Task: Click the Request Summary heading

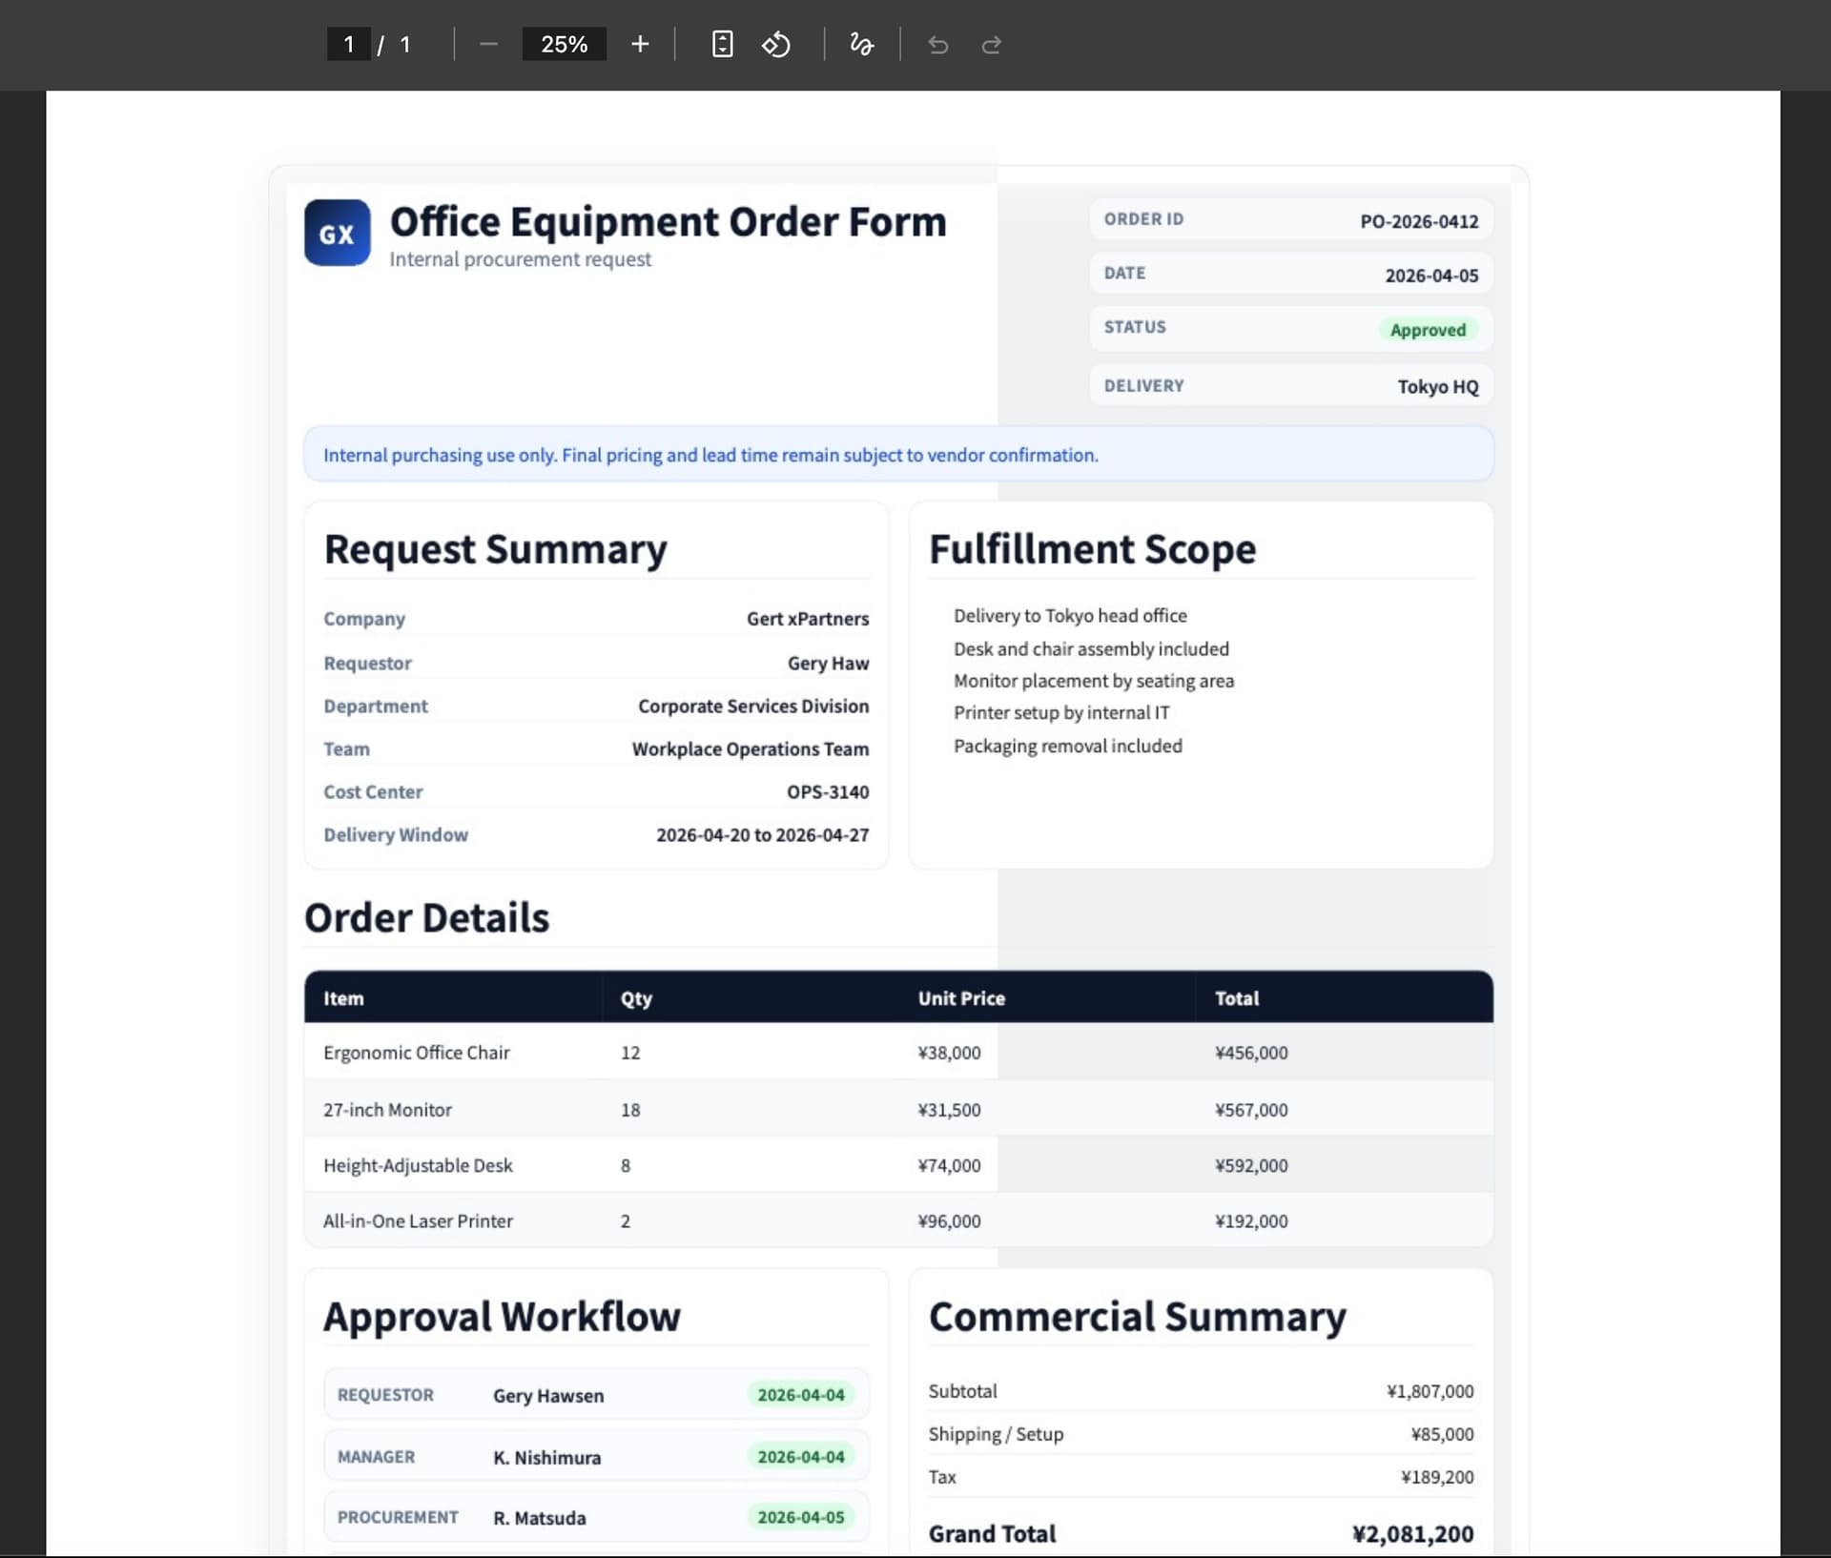Action: (495, 549)
